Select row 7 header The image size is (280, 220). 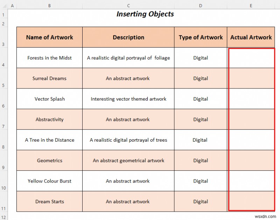[3, 119]
